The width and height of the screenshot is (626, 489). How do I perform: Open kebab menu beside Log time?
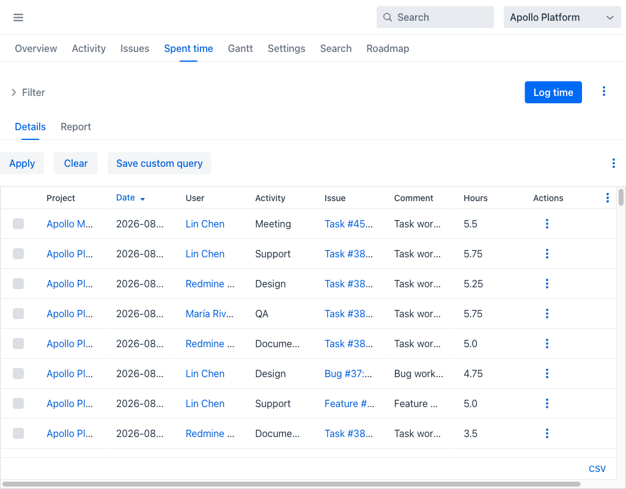coord(603,92)
